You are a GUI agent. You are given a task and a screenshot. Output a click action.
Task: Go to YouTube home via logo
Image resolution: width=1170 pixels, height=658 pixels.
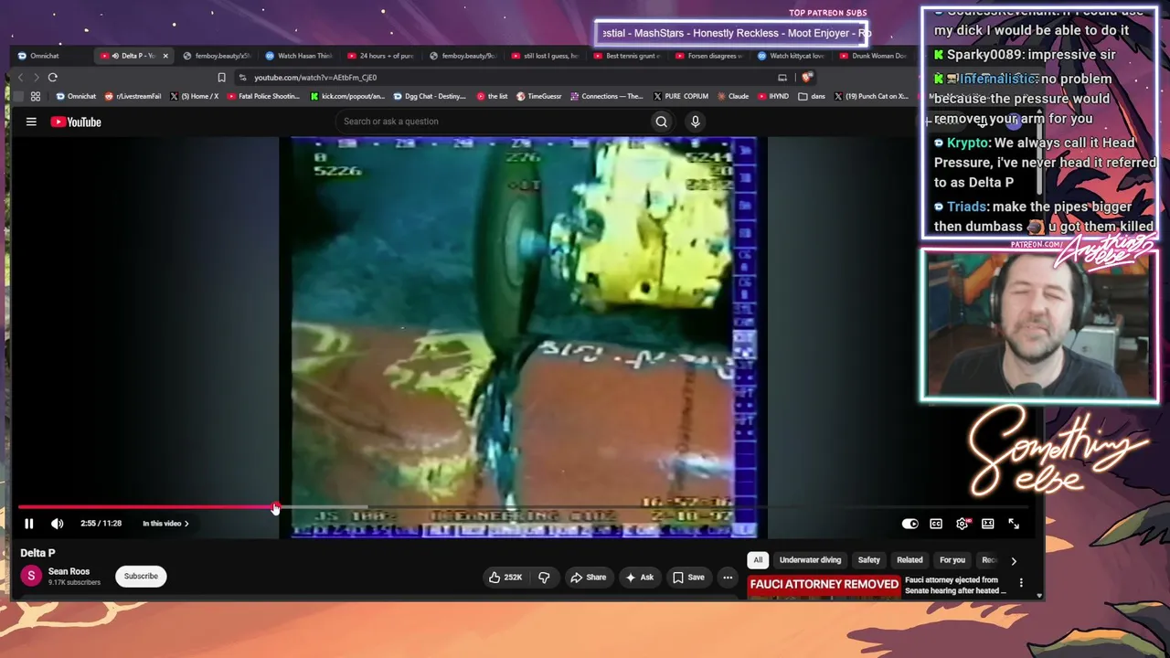76,122
